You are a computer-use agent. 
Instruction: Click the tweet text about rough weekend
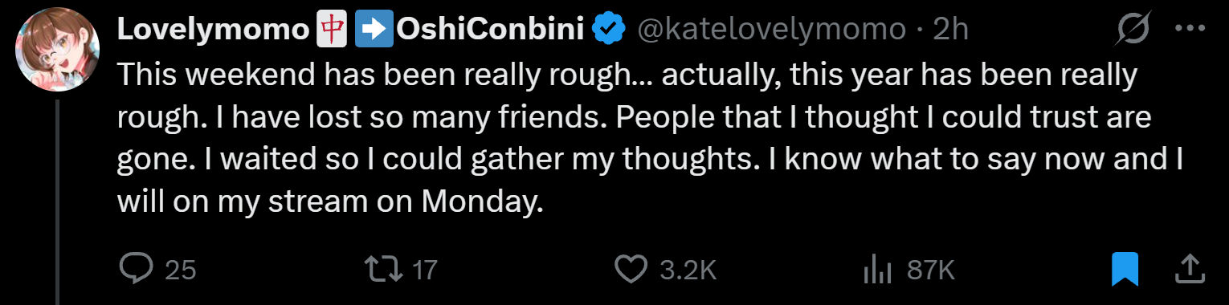[651, 139]
